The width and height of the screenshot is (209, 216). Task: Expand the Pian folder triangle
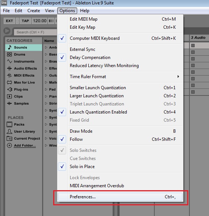tap(46, 97)
